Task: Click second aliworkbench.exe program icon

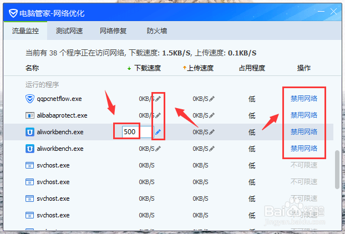Action: (30, 149)
